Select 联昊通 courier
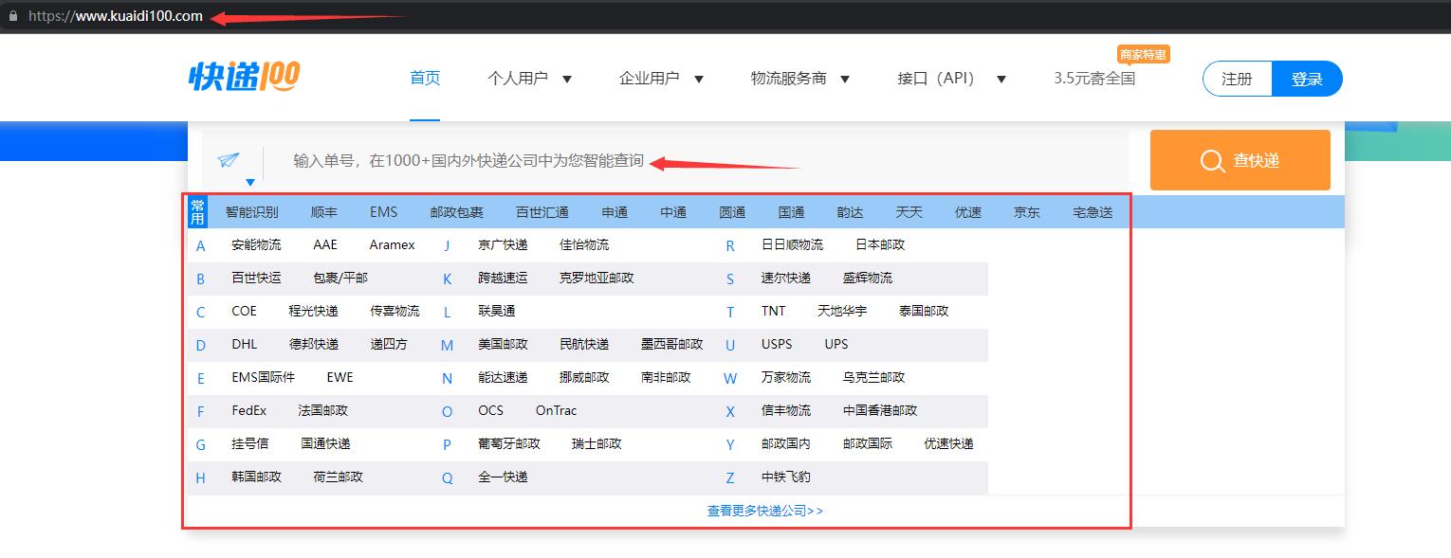 tap(497, 311)
